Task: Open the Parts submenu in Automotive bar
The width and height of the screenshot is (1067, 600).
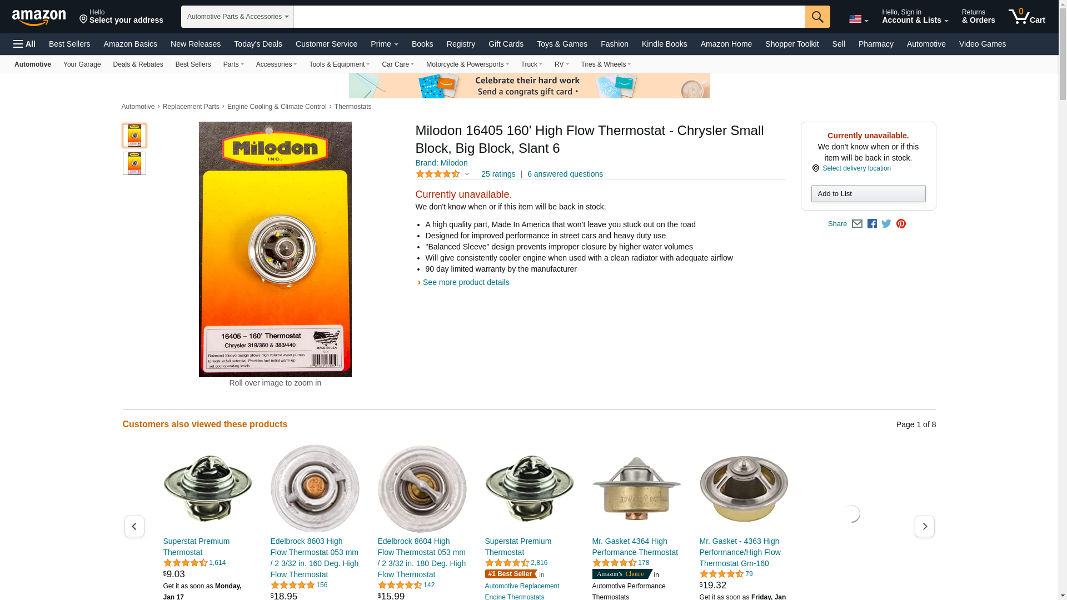Action: pos(233,64)
